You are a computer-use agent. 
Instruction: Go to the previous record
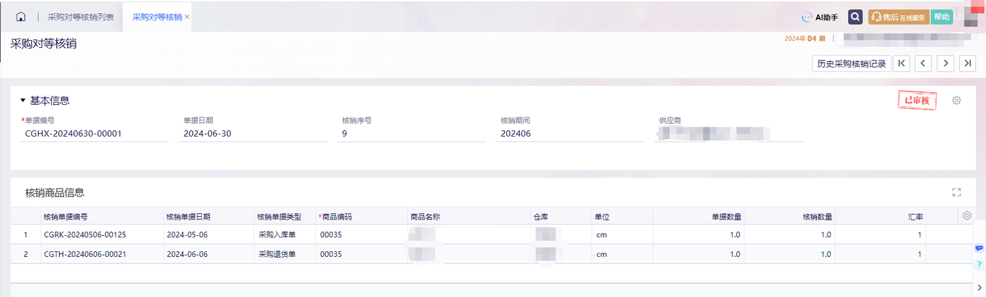(923, 63)
